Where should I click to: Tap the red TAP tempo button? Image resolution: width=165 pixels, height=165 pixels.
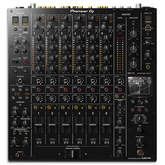(x=140, y=101)
